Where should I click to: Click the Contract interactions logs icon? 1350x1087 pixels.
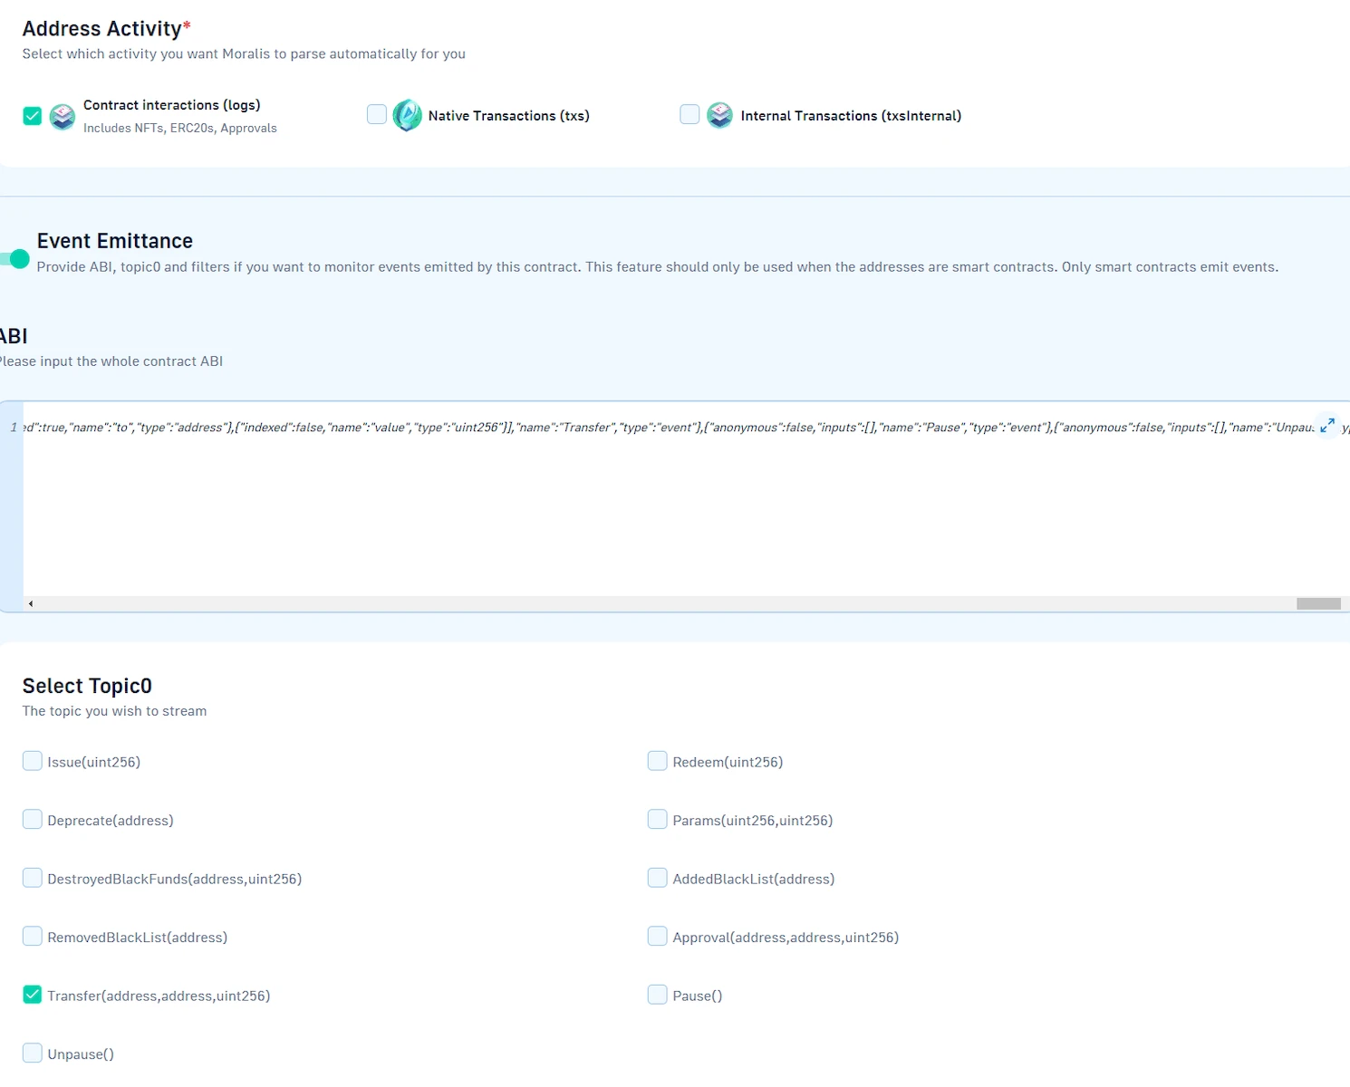point(63,117)
